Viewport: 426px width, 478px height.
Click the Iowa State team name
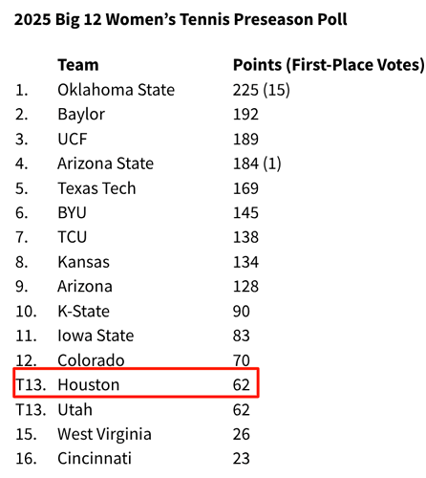coord(96,336)
